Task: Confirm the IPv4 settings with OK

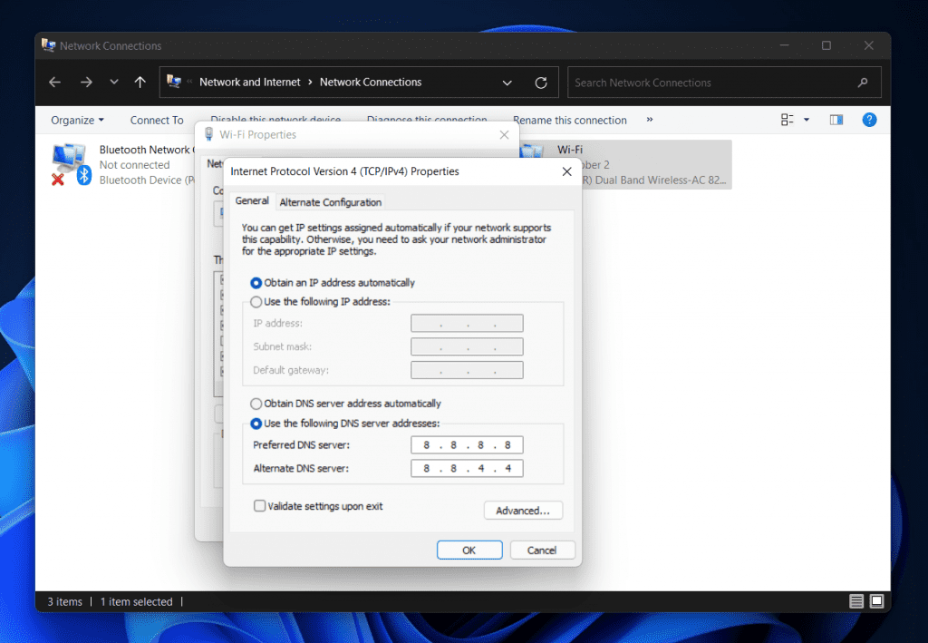Action: [x=469, y=550]
